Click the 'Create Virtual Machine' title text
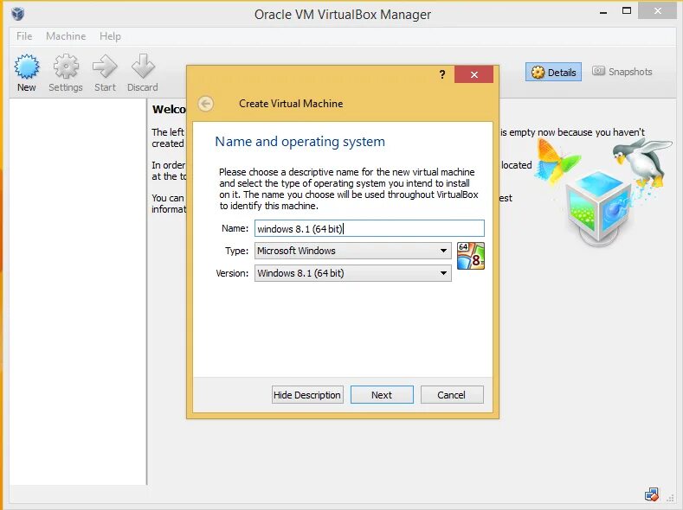The image size is (683, 510). [291, 104]
